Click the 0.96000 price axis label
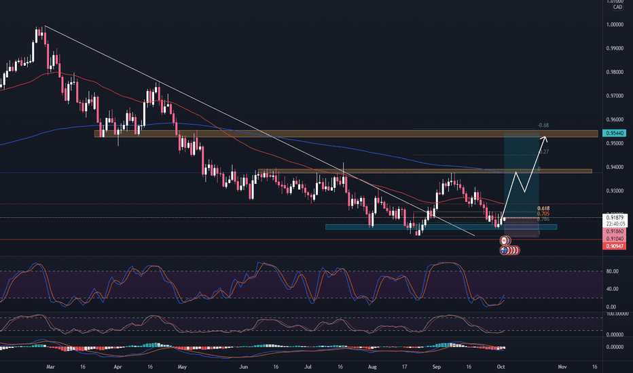 pyautogui.click(x=615, y=120)
